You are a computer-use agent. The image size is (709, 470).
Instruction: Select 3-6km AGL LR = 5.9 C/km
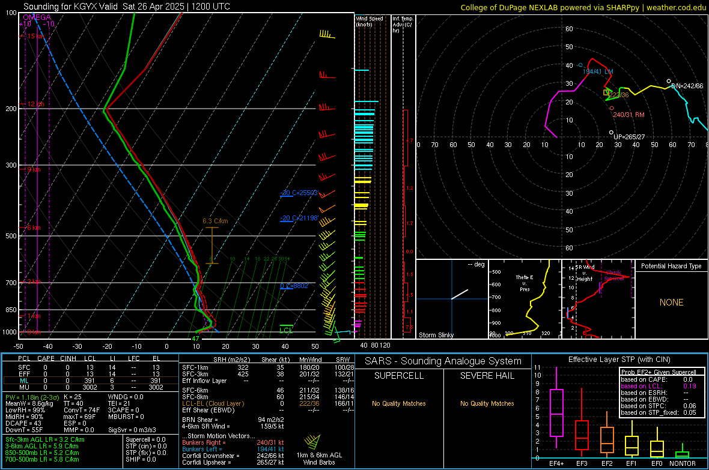pos(42,446)
